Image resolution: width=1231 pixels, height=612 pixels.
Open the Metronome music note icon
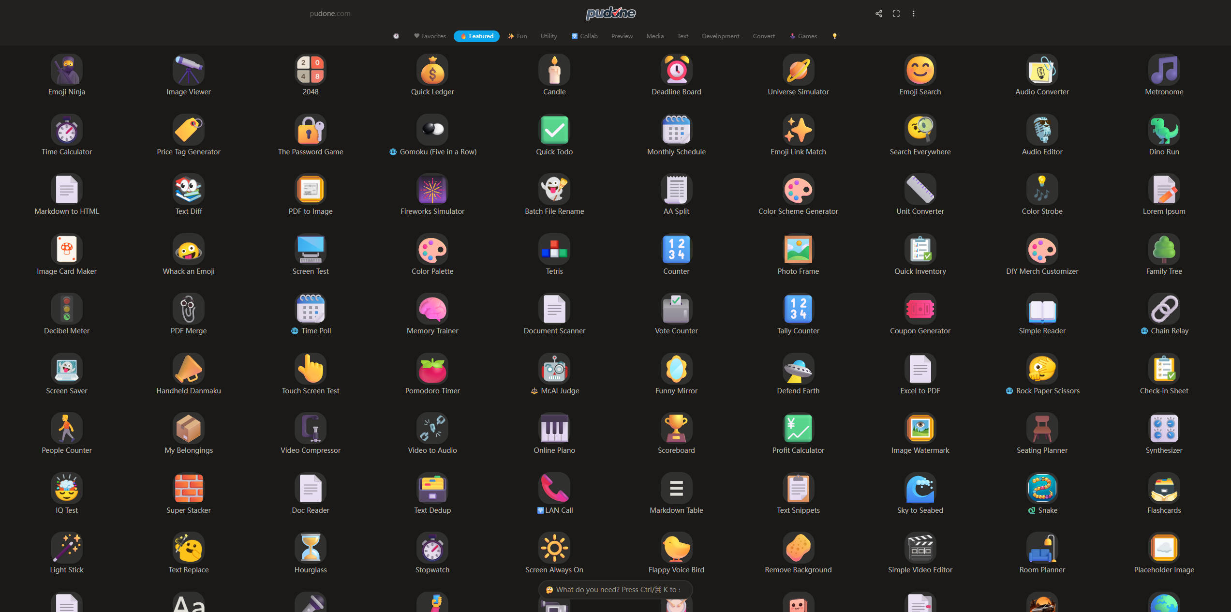(1164, 70)
